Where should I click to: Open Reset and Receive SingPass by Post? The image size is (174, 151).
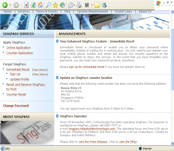pos(26,87)
